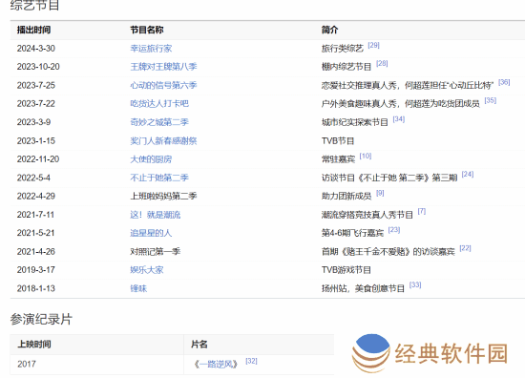Click the date 2024-3-30
525x378 pixels.
[x=36, y=49]
